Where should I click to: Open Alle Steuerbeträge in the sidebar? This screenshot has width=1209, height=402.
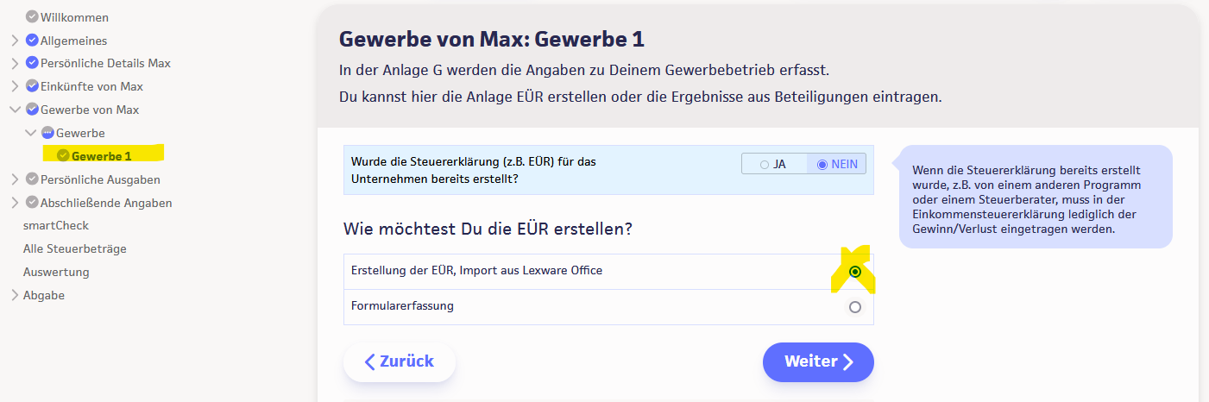[x=75, y=248]
